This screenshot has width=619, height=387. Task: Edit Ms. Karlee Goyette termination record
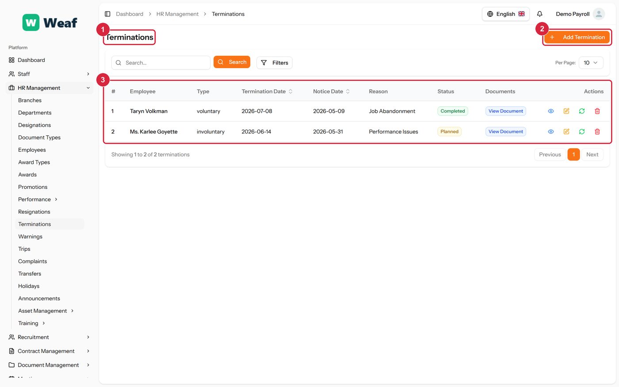pos(566,131)
